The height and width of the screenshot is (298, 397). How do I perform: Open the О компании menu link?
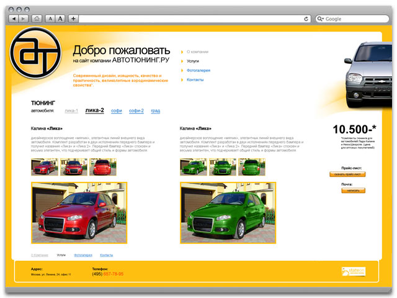tap(197, 52)
